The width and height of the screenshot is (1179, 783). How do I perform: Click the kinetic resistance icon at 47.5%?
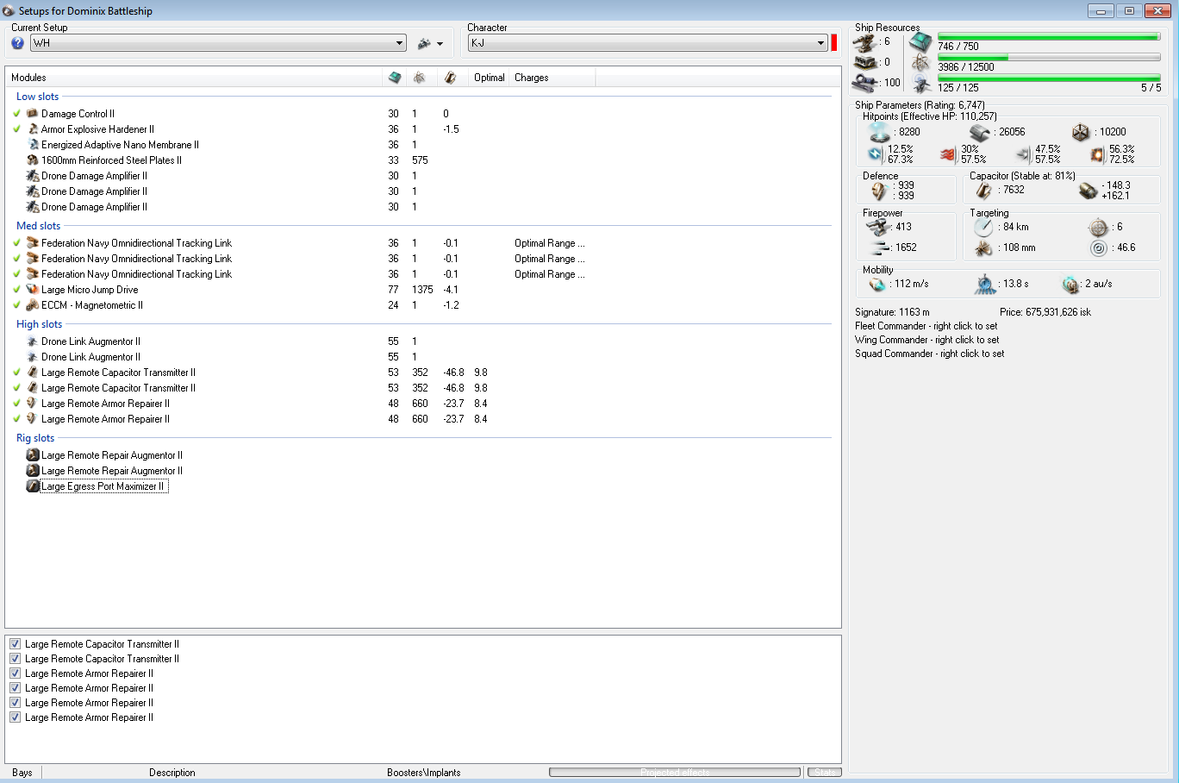1023,154
